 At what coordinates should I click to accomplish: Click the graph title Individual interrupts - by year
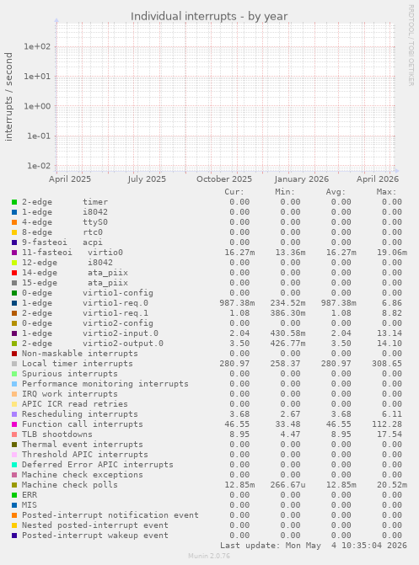coord(209,17)
